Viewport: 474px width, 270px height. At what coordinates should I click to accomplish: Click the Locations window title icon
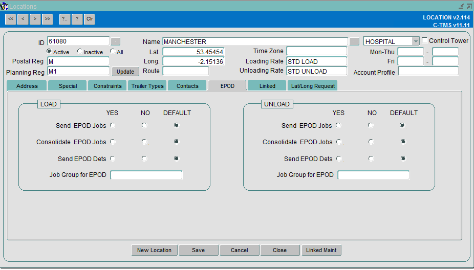click(x=4, y=6)
